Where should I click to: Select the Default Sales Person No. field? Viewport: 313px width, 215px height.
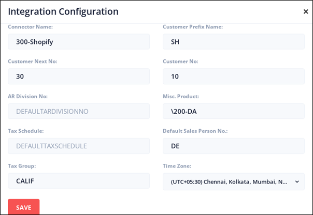tap(233, 146)
